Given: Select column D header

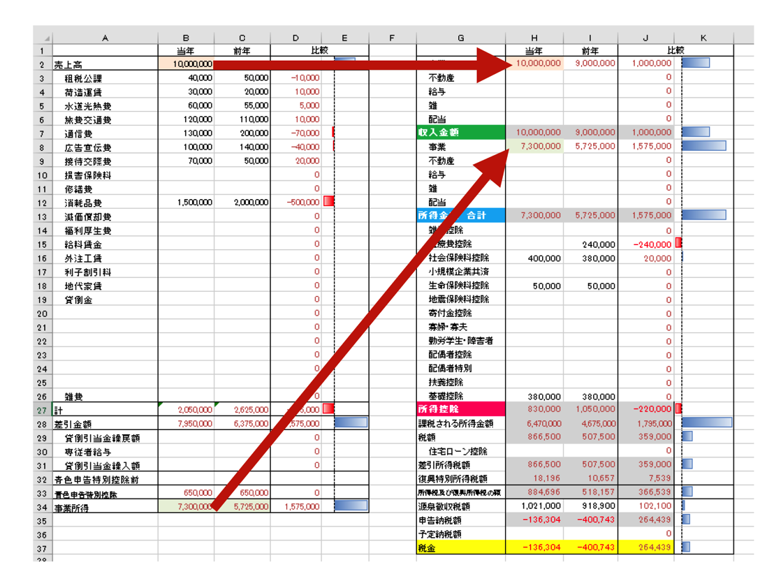Looking at the screenshot, I should coord(295,38).
